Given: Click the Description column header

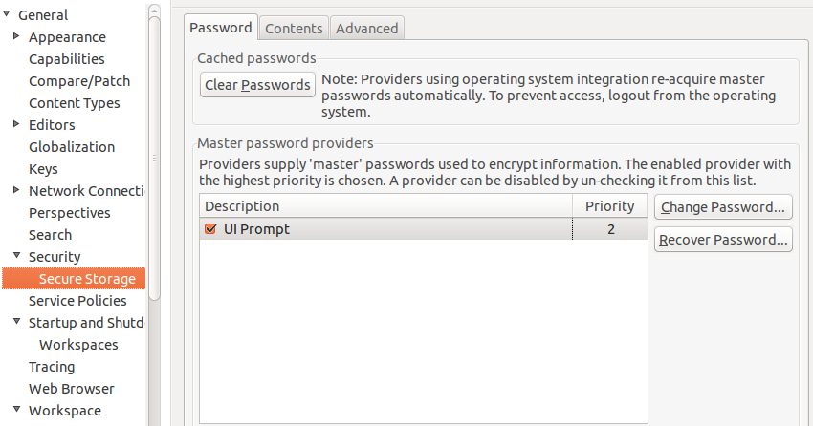Looking at the screenshot, I should [x=383, y=206].
